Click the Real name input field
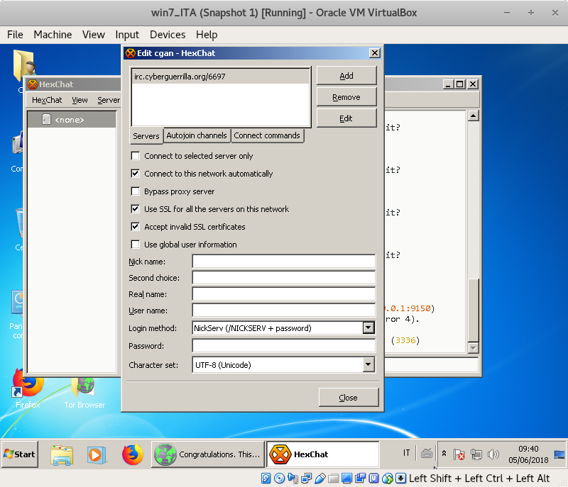The width and height of the screenshot is (568, 487). click(x=283, y=294)
